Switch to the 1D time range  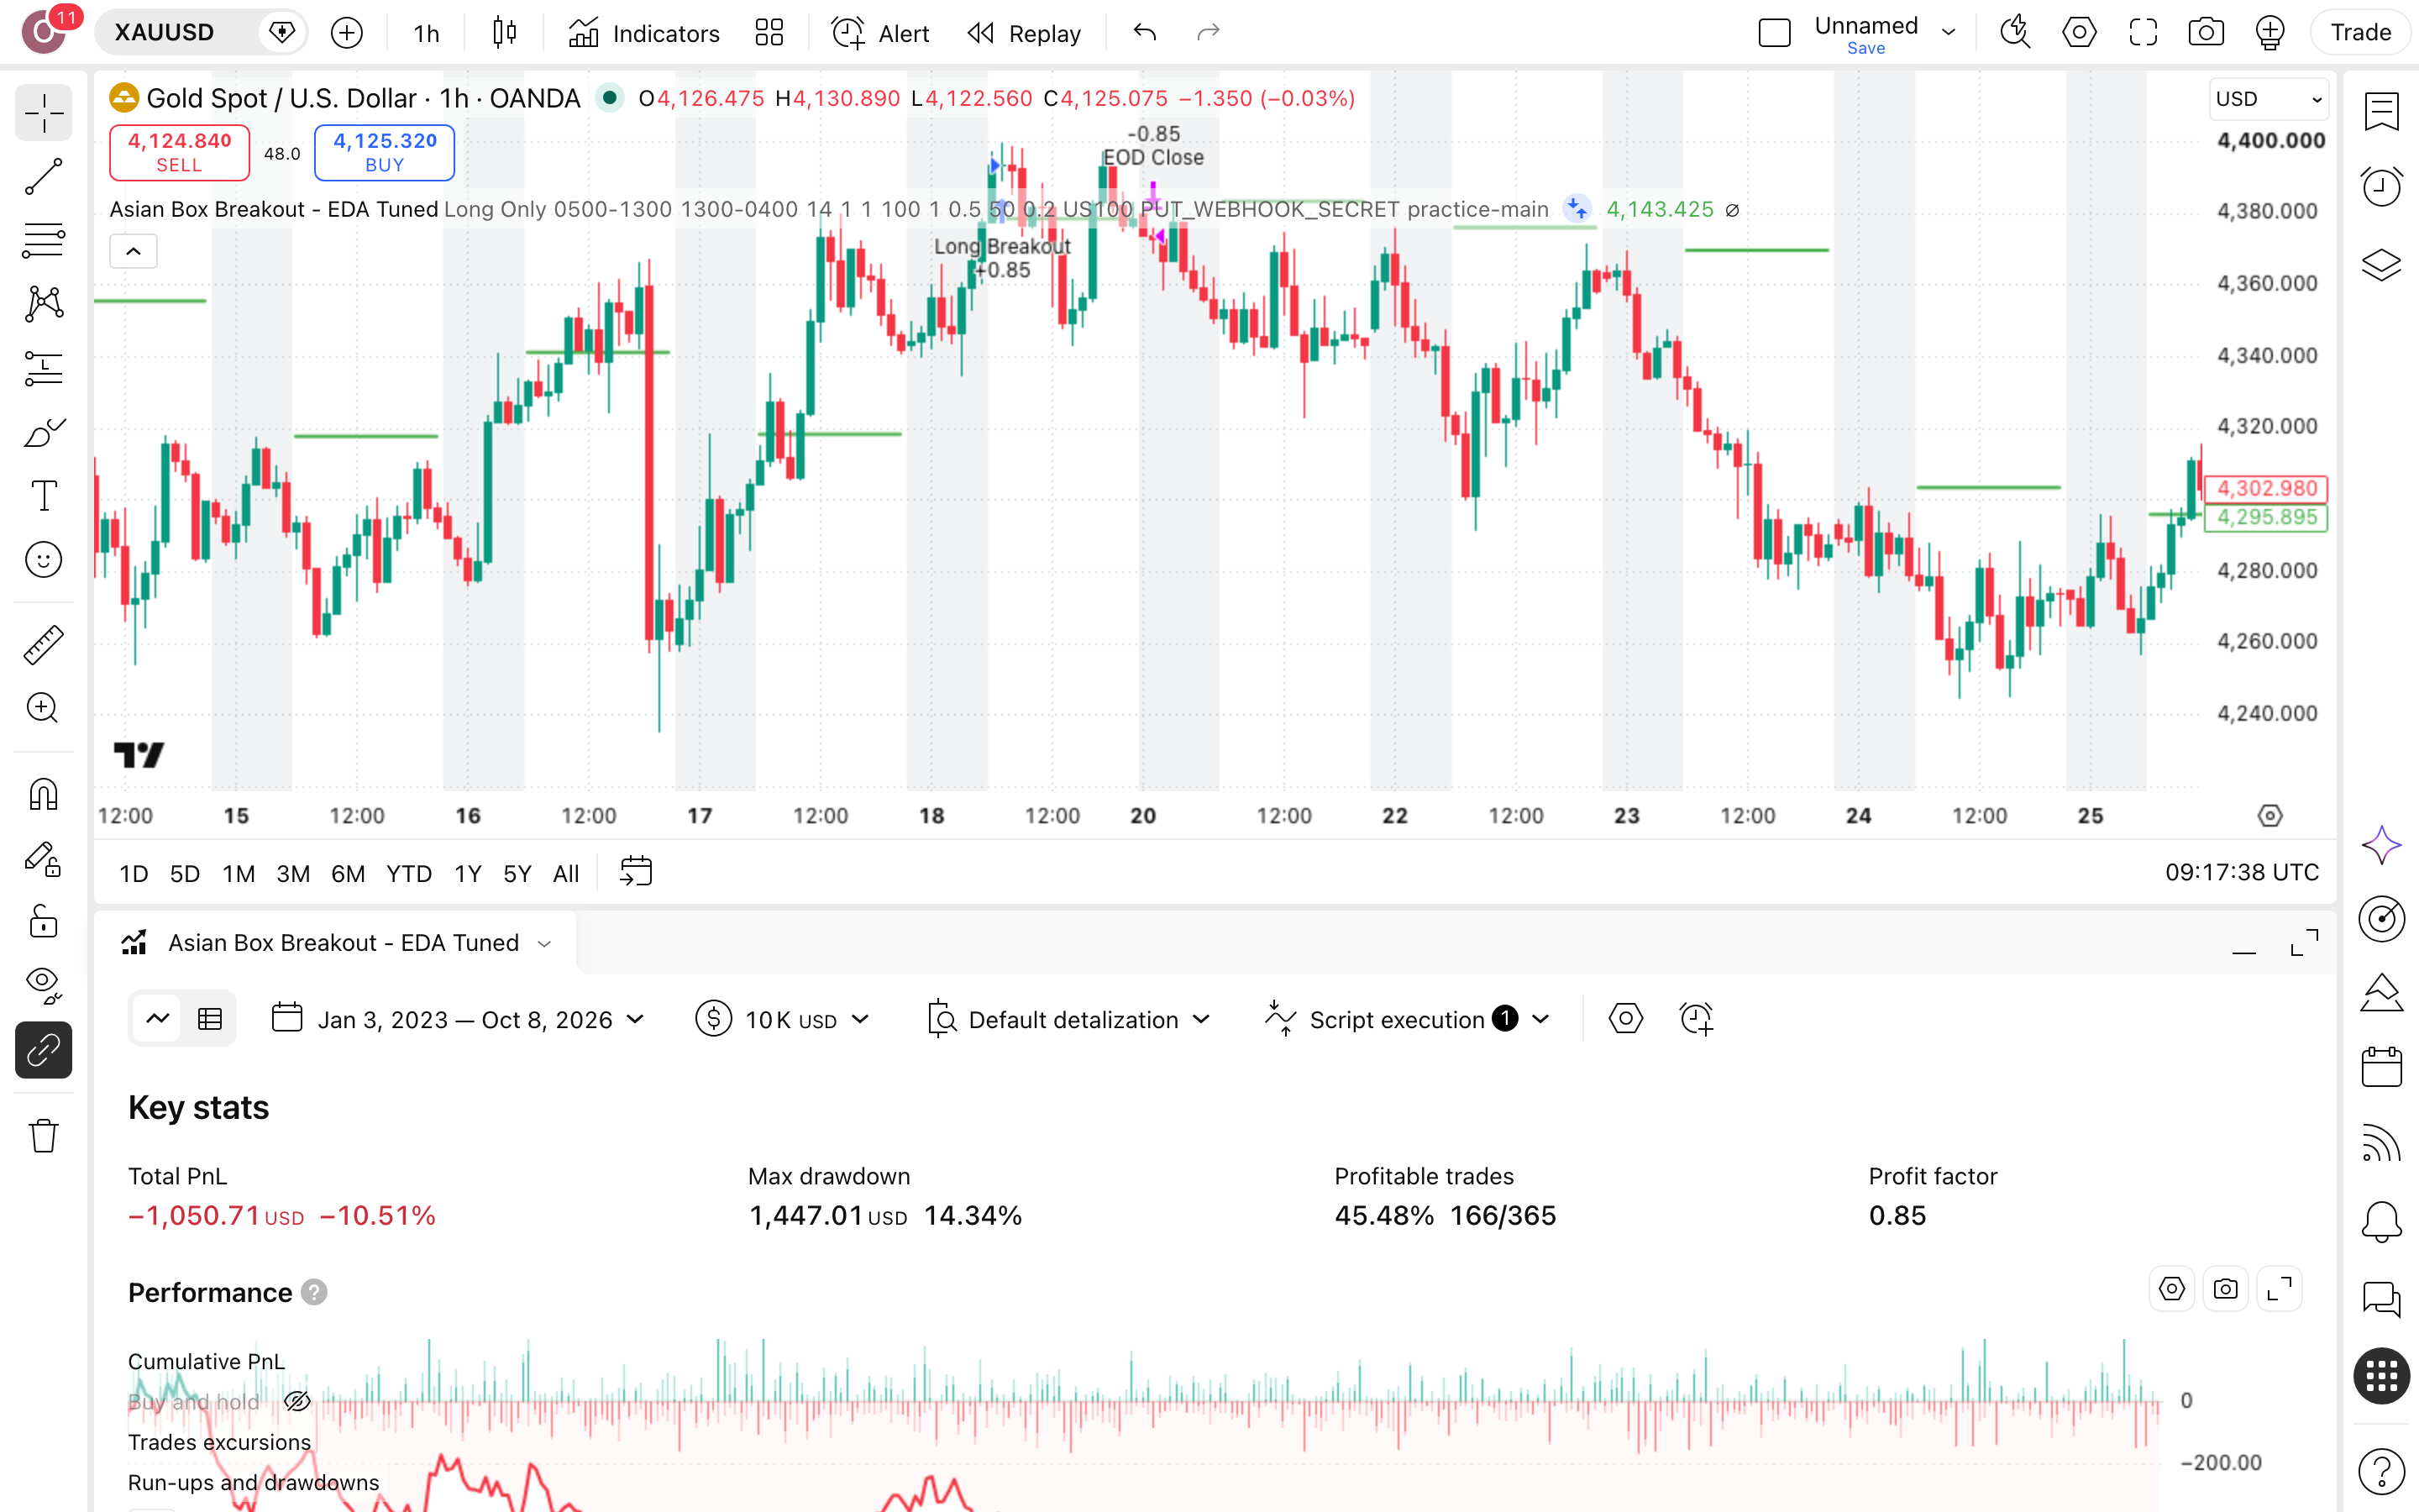point(134,873)
